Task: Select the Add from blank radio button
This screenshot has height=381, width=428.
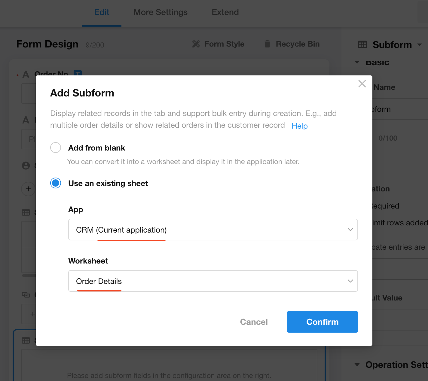Action: point(56,148)
